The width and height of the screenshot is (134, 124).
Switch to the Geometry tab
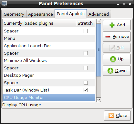(x=14, y=14)
